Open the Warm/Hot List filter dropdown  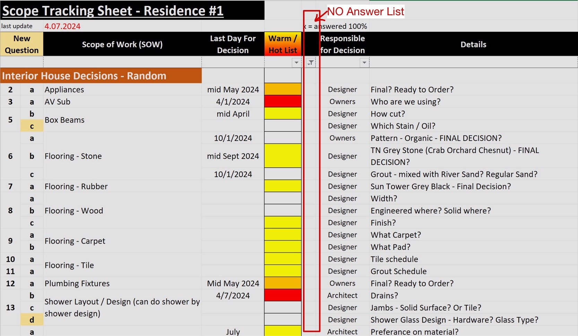coord(296,63)
